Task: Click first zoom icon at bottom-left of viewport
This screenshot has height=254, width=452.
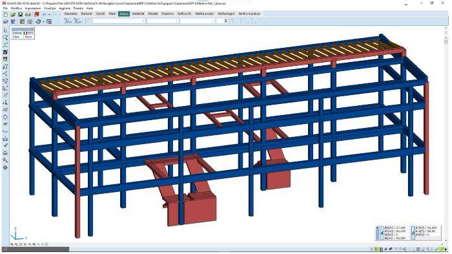Action: [x=12, y=244]
